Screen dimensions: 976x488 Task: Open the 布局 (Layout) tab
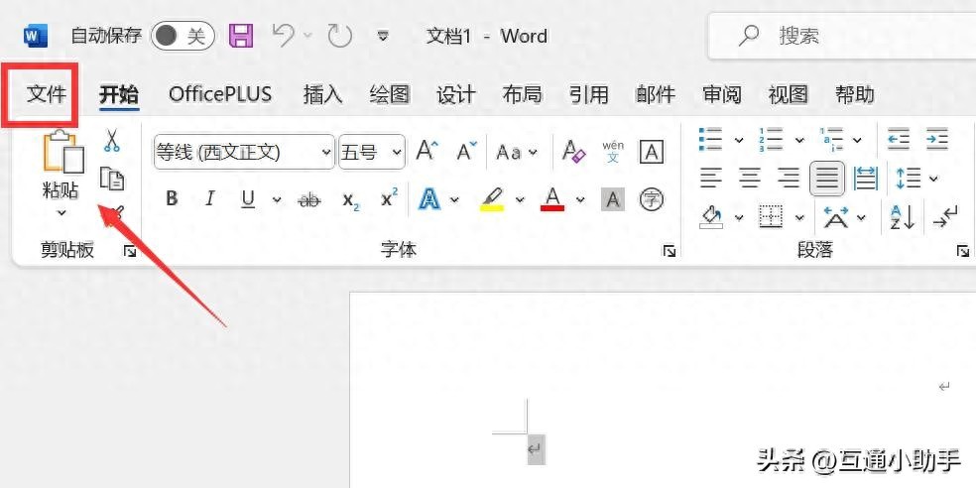click(x=523, y=94)
